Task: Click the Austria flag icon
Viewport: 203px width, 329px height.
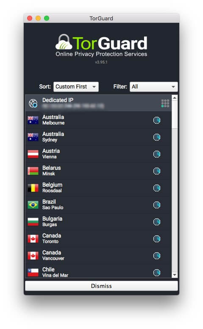Action: point(33,154)
